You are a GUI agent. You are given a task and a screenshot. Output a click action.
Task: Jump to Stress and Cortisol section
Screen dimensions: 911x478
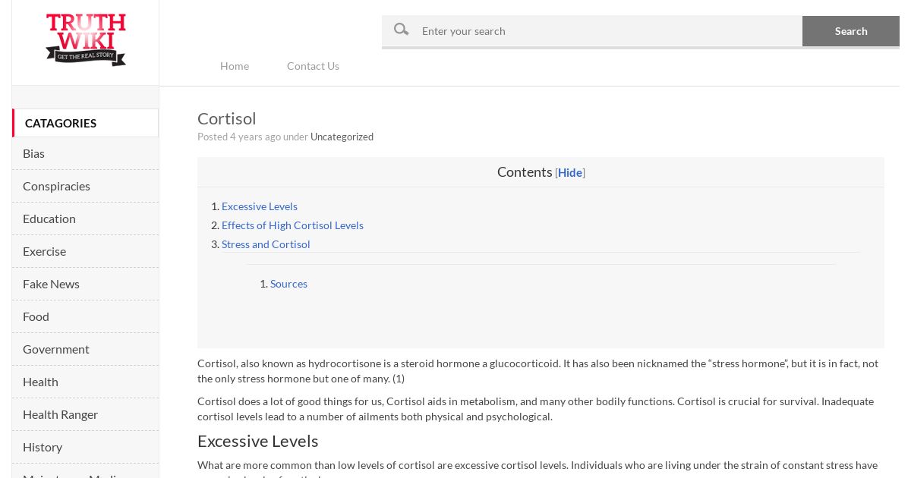[266, 244]
